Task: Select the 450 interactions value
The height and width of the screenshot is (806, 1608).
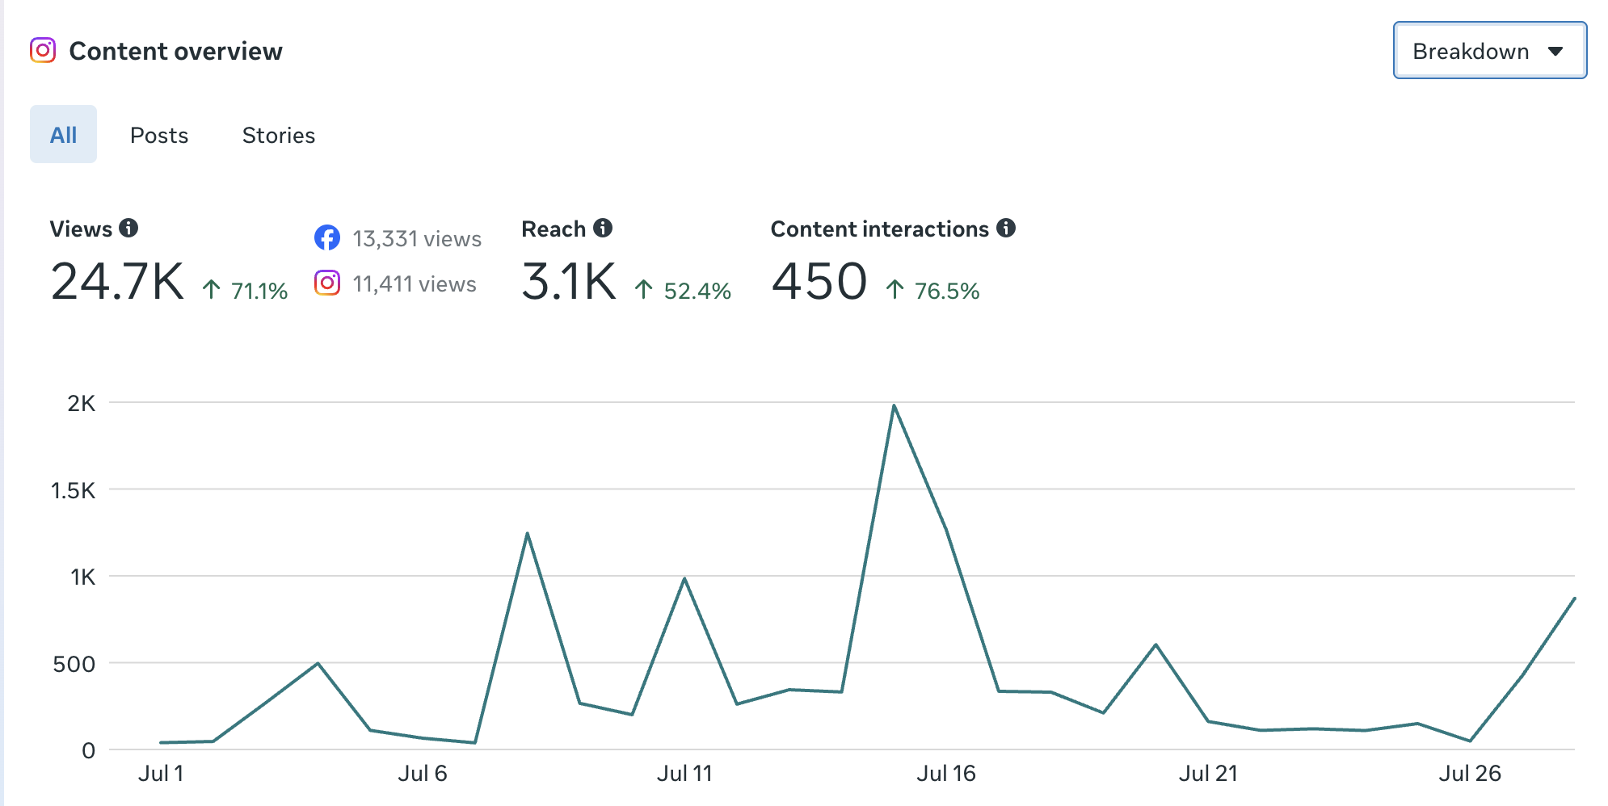Action: [819, 282]
